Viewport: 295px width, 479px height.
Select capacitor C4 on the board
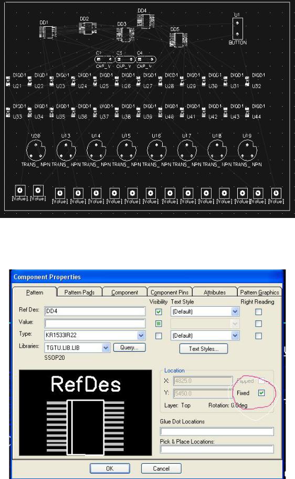pos(146,59)
